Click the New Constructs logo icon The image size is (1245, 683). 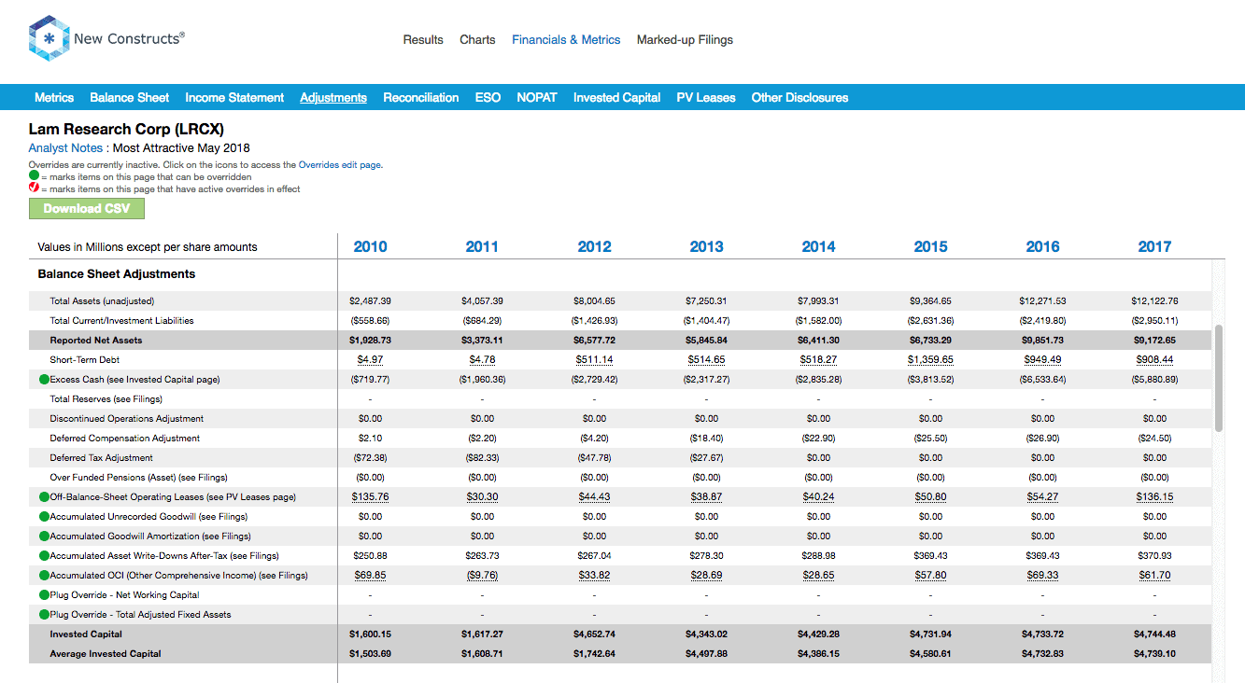coord(50,38)
